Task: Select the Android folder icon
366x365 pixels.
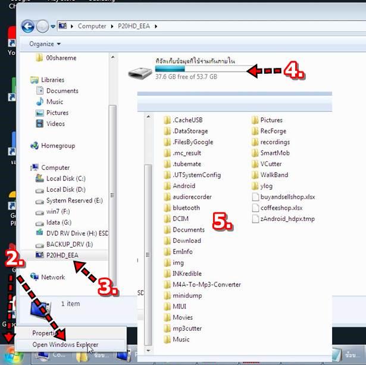Action: 167,186
